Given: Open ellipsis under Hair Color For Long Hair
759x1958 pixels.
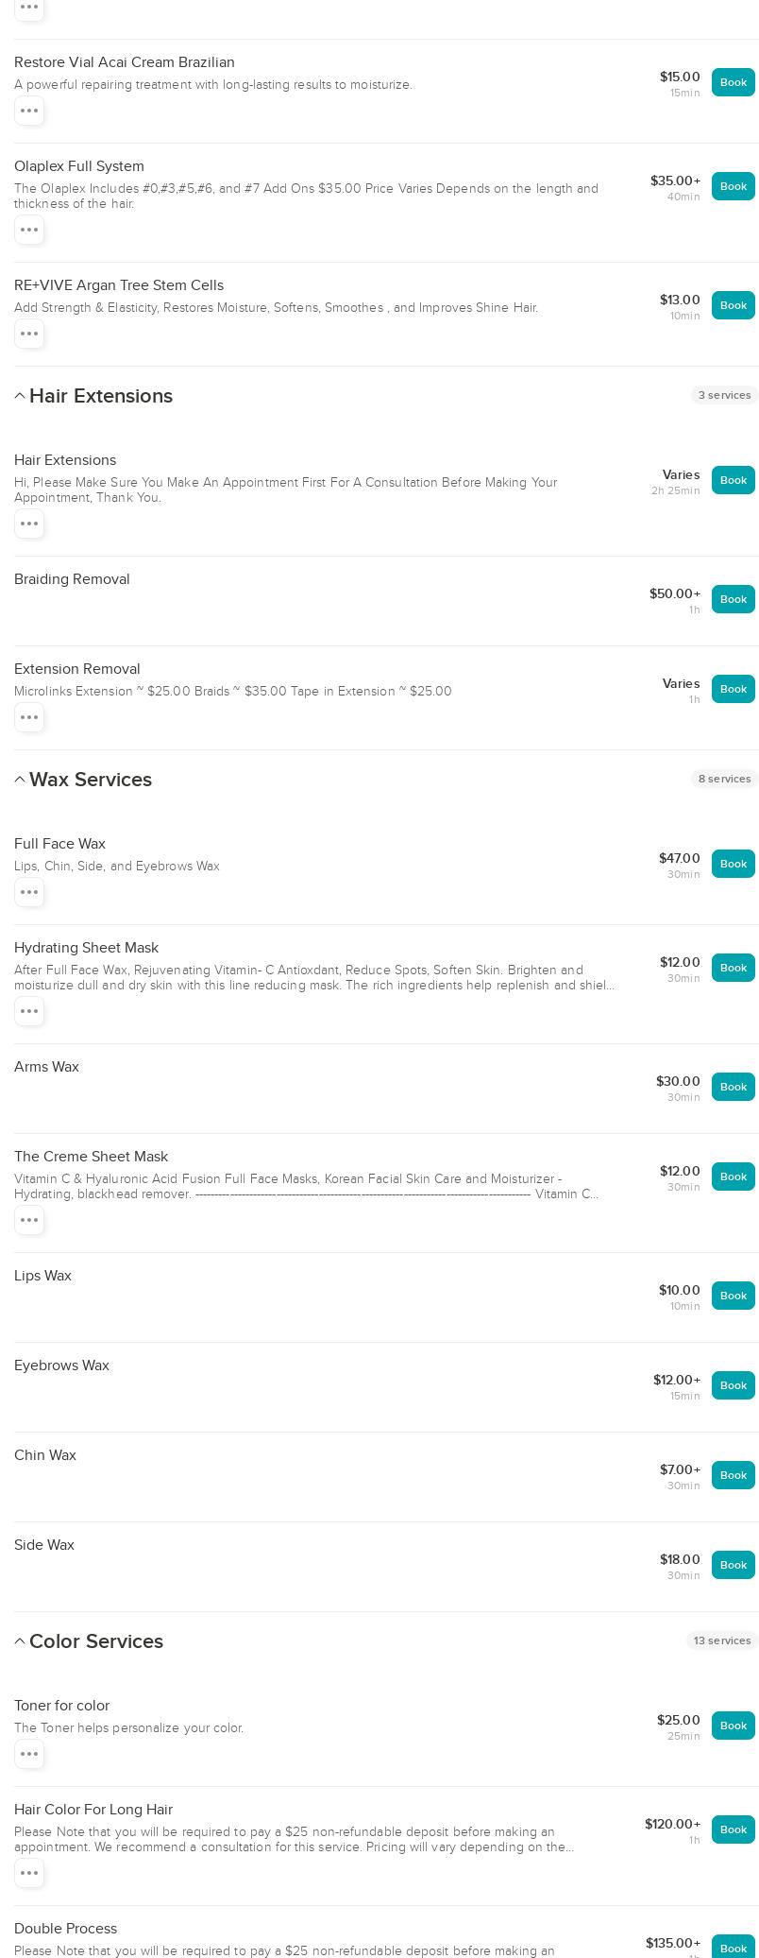Looking at the screenshot, I should click(x=29, y=1873).
